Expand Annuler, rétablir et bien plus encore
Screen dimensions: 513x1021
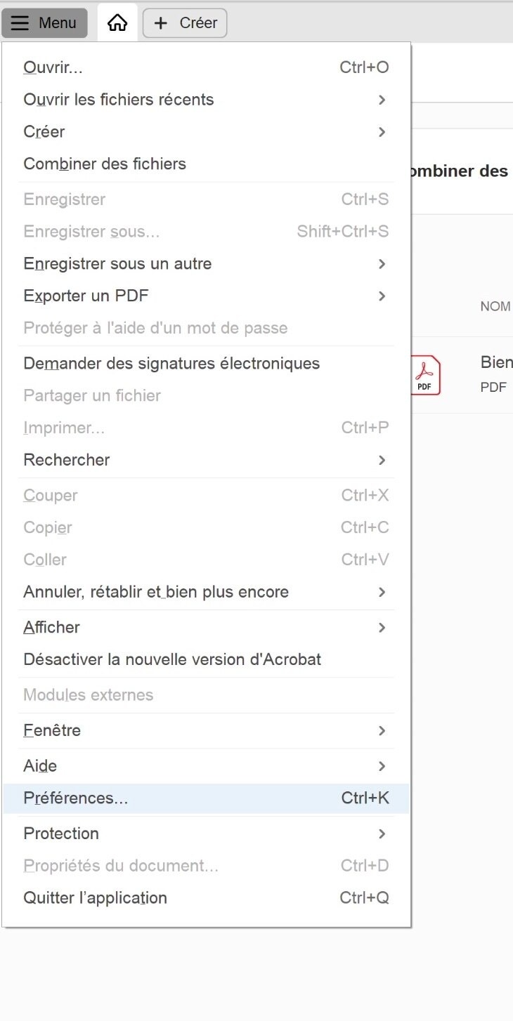[x=156, y=593]
